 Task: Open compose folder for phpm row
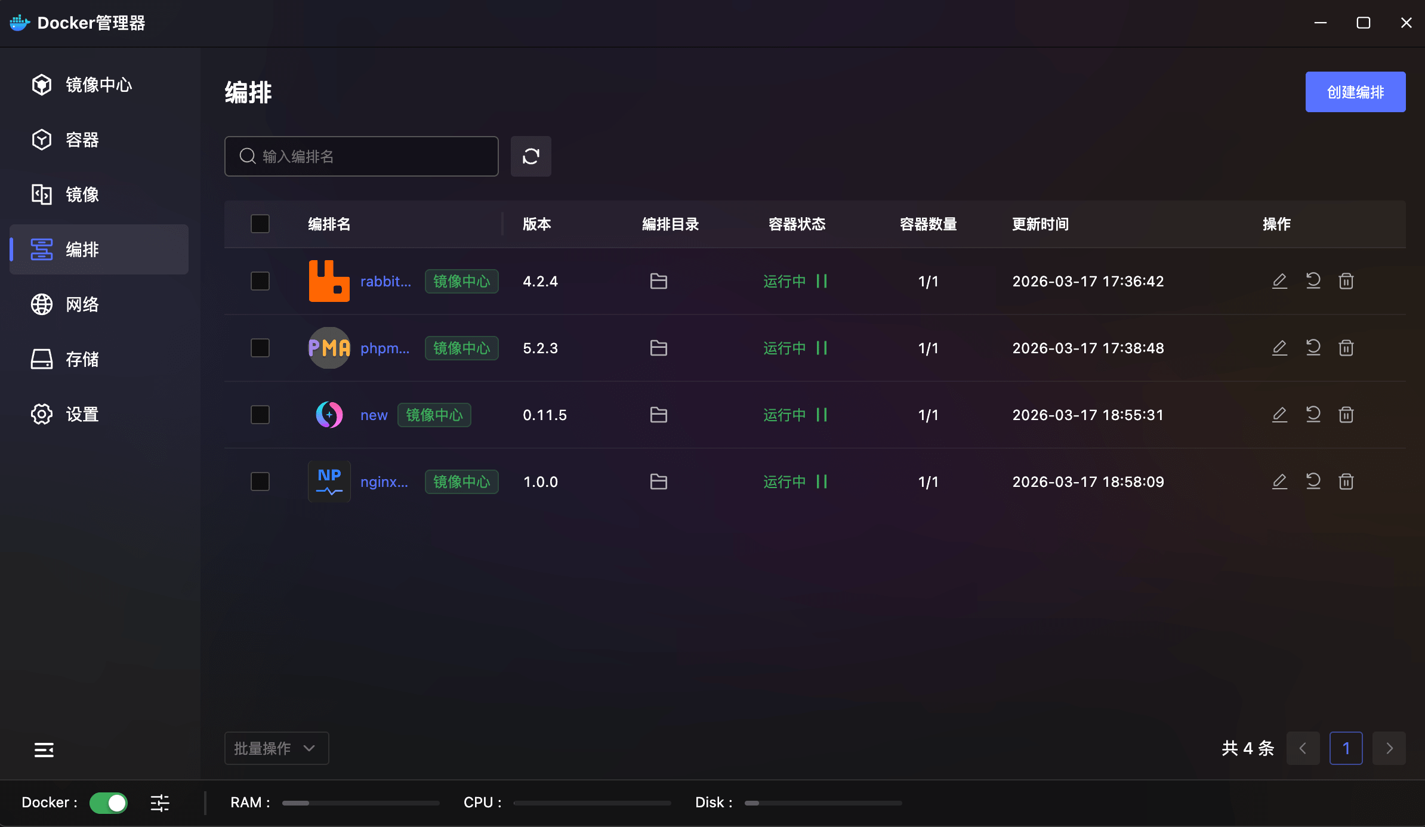pos(658,348)
